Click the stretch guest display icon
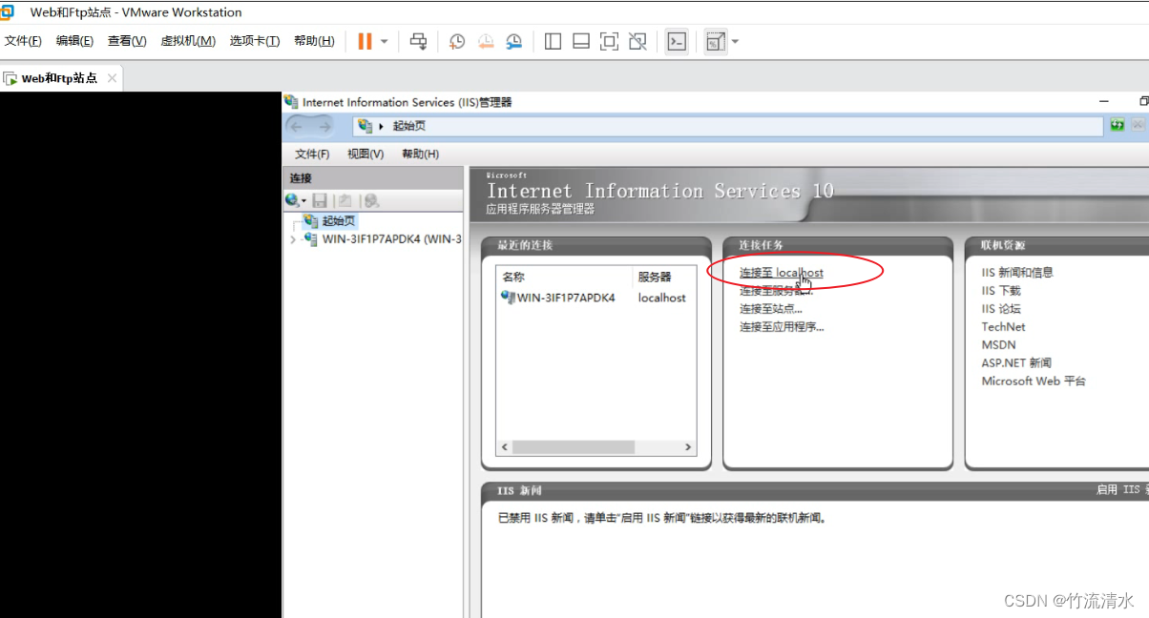This screenshot has height=618, width=1149. 716,41
